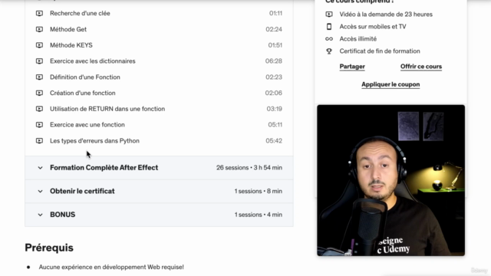The height and width of the screenshot is (276, 491).
Task: Open lesson Création d'une fonction
Action: pyautogui.click(x=83, y=94)
